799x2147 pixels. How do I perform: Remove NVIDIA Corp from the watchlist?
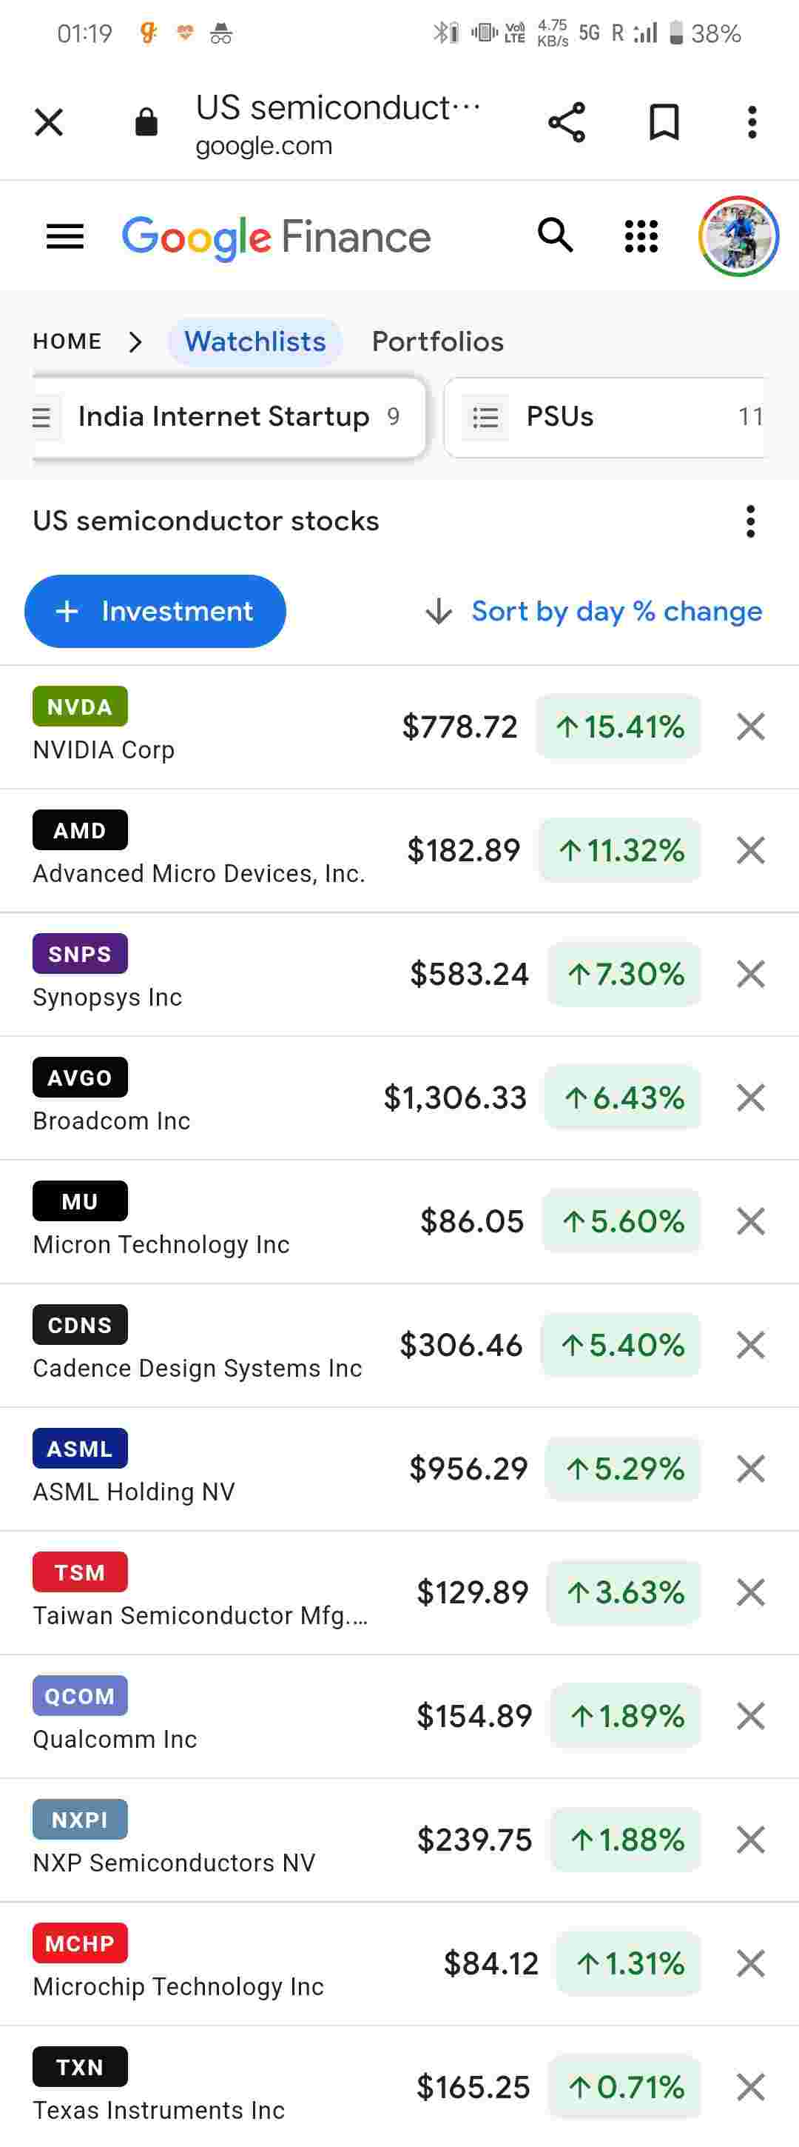pos(750,727)
